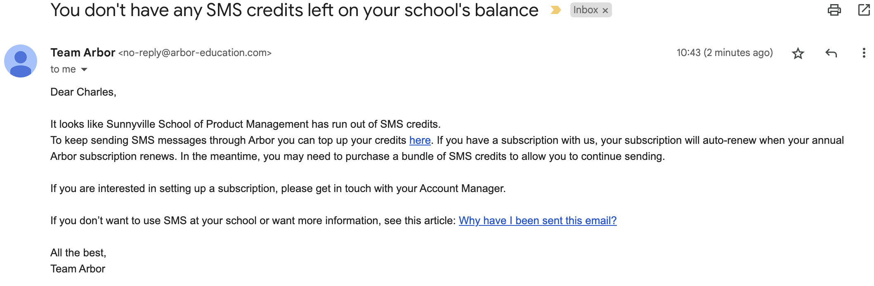
Task: Click the sentence about Sunnyville School running out
Action: click(x=245, y=124)
